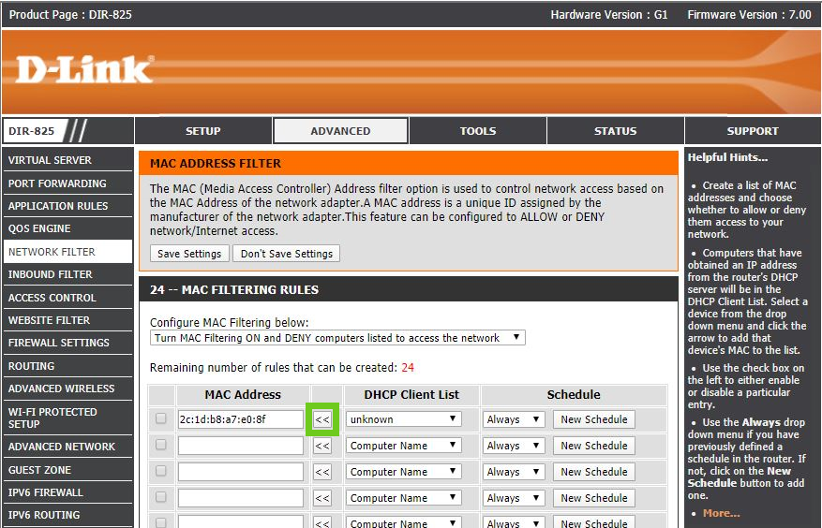Open the TOOLS tab

pyautogui.click(x=478, y=131)
